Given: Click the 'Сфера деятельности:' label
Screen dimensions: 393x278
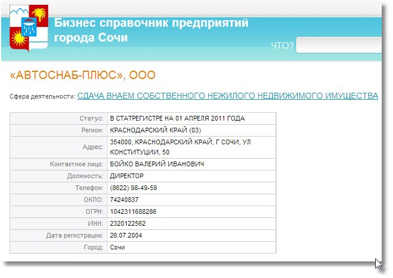Looking at the screenshot, I should (43, 96).
